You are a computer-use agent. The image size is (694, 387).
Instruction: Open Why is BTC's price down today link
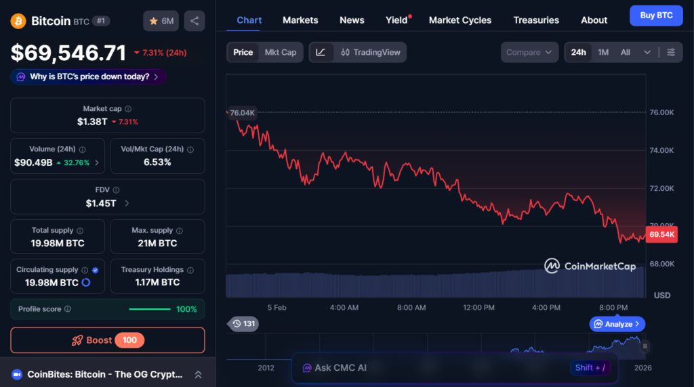(88, 77)
